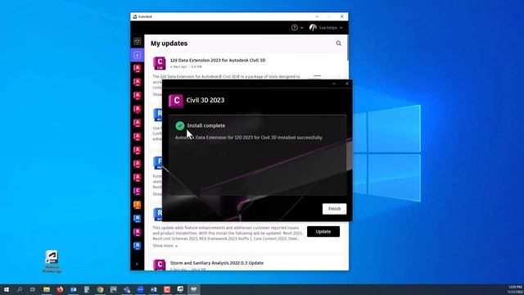Select the purple Civil 3D sidebar icon
This screenshot has width=524, height=295.
click(137, 191)
